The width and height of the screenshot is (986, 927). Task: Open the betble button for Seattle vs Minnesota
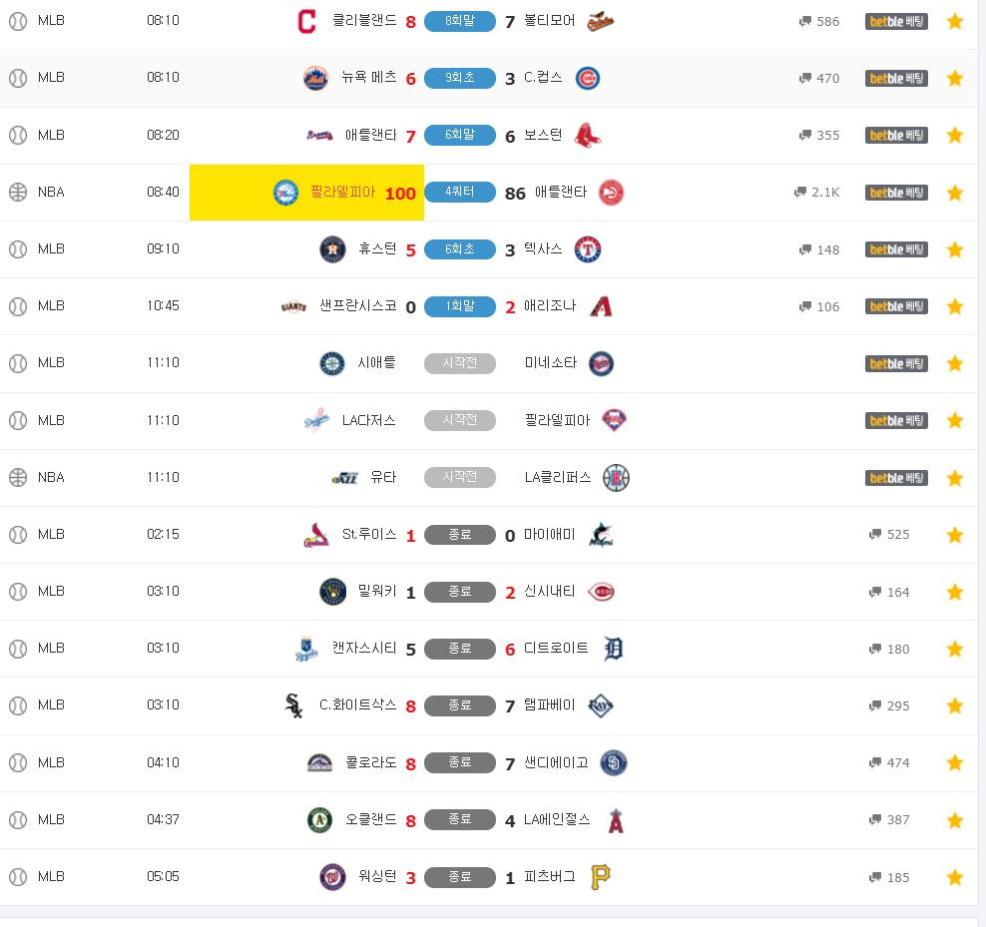(x=896, y=363)
